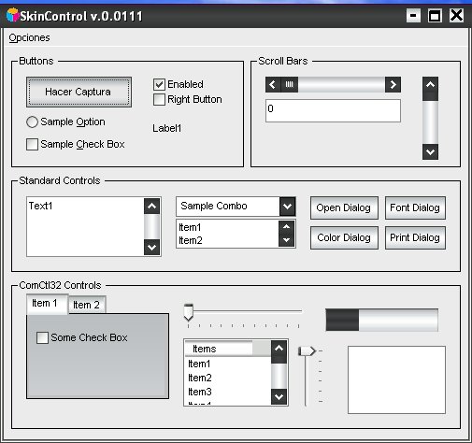The image size is (472, 443).
Task: Switch to the Item 2 tab
Action: 86,305
